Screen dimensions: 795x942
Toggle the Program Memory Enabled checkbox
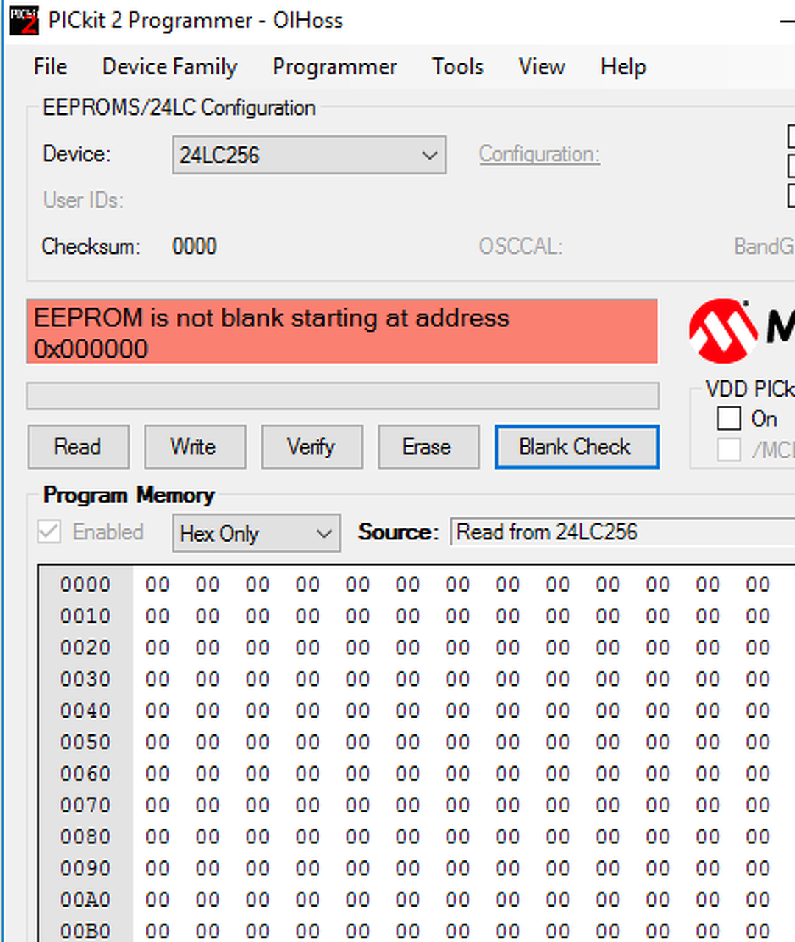point(49,532)
